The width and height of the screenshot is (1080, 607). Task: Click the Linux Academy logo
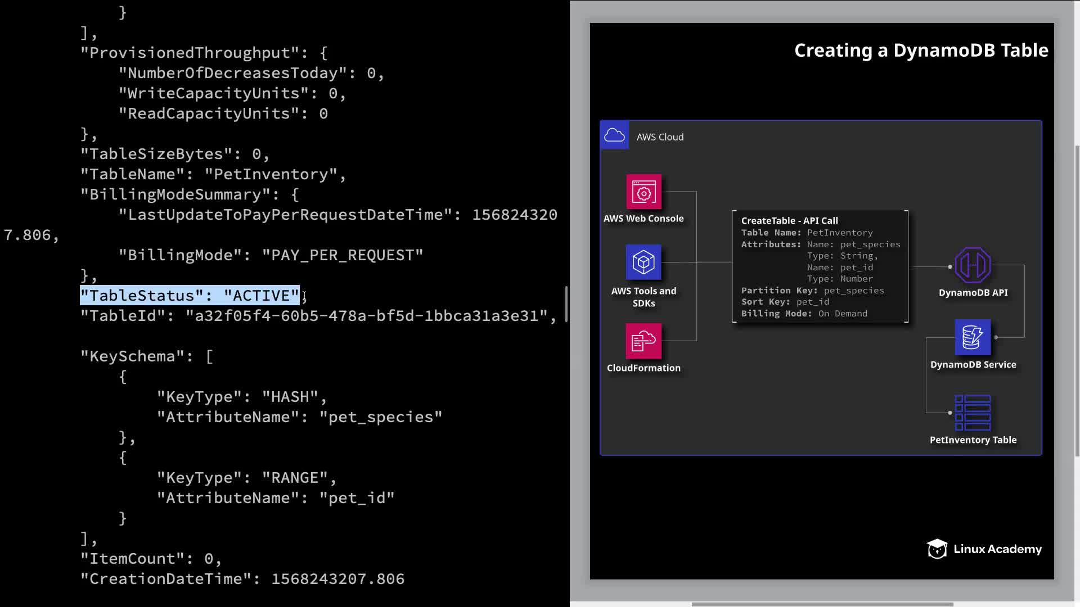point(984,549)
